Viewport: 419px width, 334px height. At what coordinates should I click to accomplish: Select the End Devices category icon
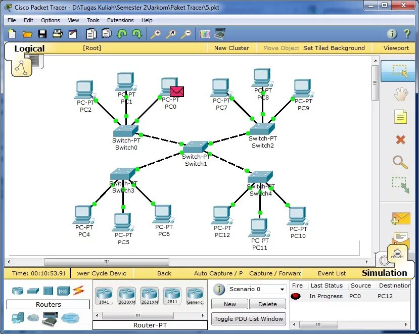point(18,318)
